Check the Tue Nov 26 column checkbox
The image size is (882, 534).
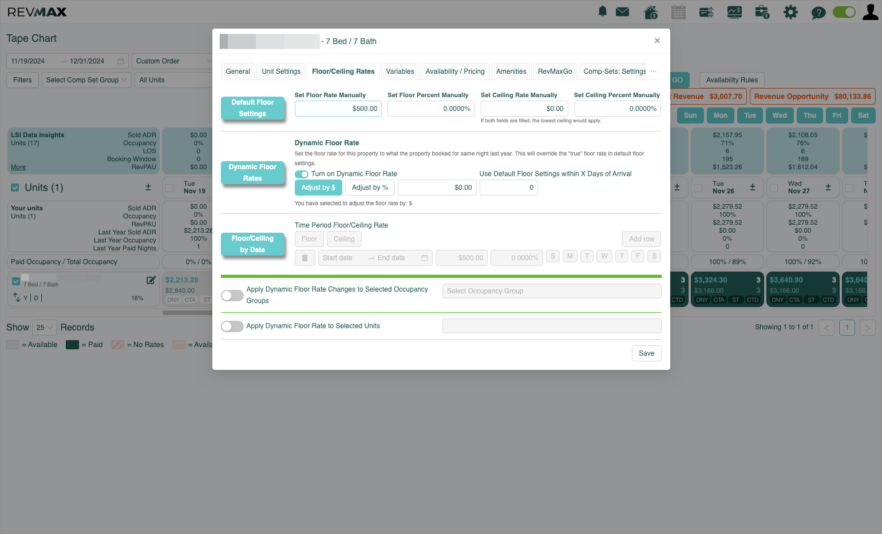pos(698,188)
